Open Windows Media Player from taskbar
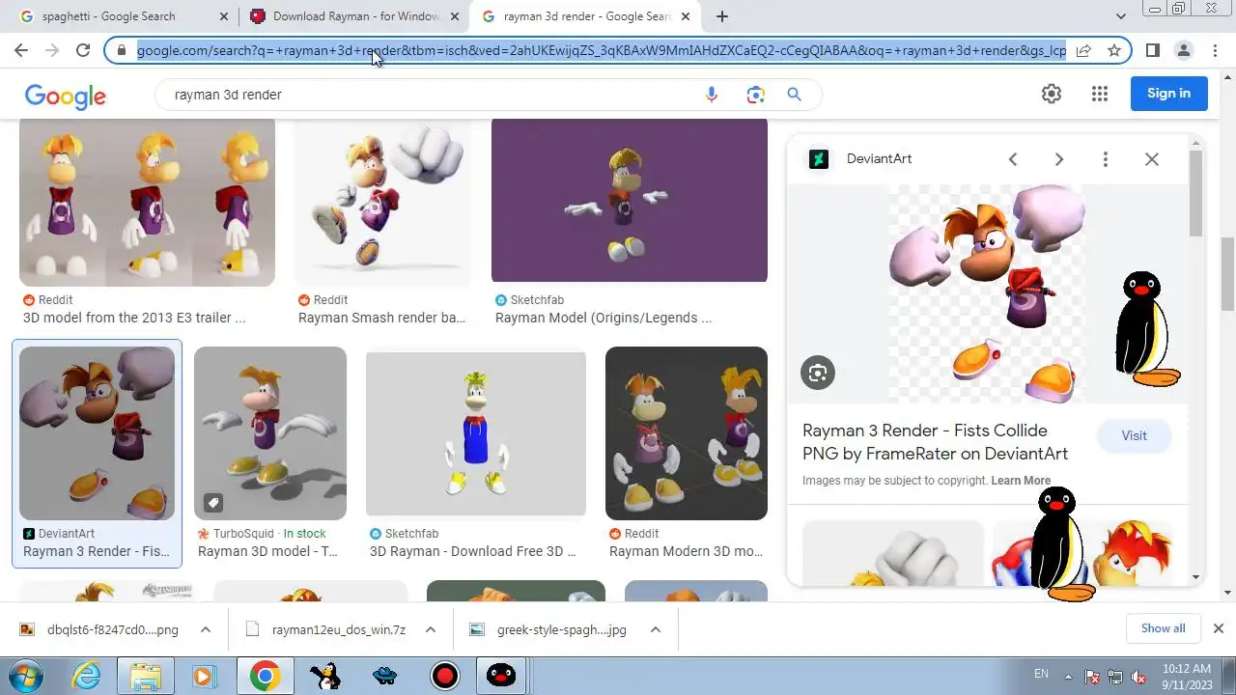Screen dimensions: 1236x695 204,676
